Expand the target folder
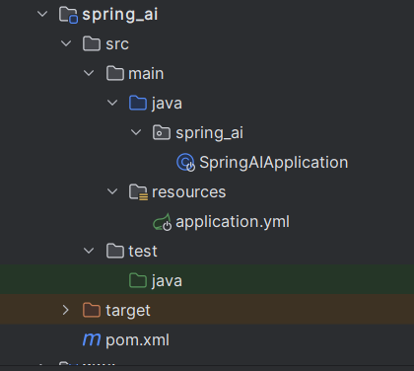 pos(66,310)
